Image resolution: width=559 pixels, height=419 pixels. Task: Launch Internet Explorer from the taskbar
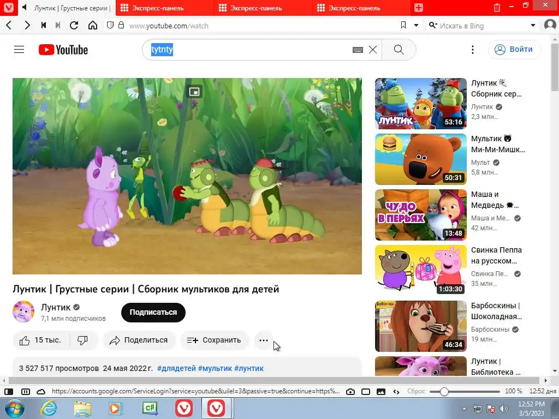[x=49, y=408]
